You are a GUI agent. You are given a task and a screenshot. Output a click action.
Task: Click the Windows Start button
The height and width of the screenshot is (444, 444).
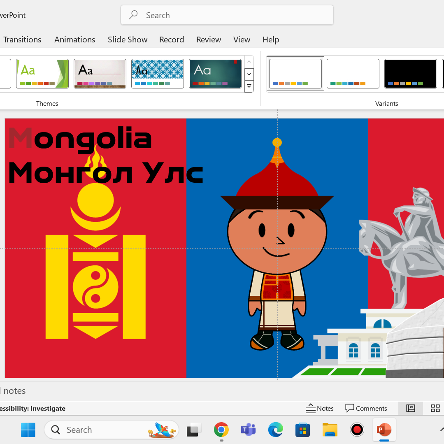28,430
